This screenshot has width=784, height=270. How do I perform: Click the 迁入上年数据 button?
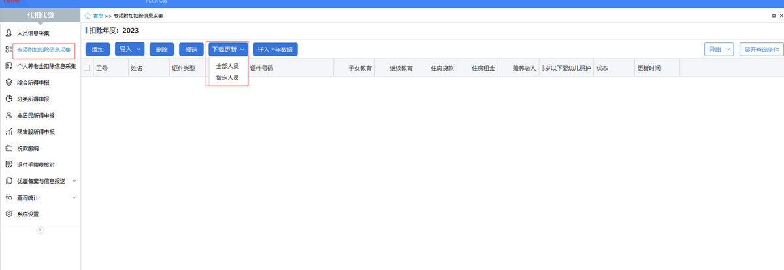[x=276, y=50]
